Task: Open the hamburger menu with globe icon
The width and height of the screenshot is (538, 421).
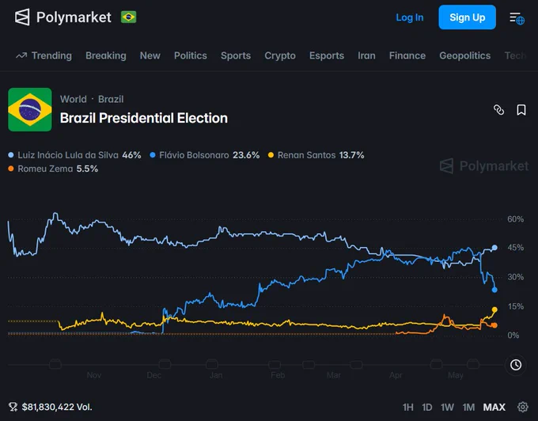Action: [517, 18]
